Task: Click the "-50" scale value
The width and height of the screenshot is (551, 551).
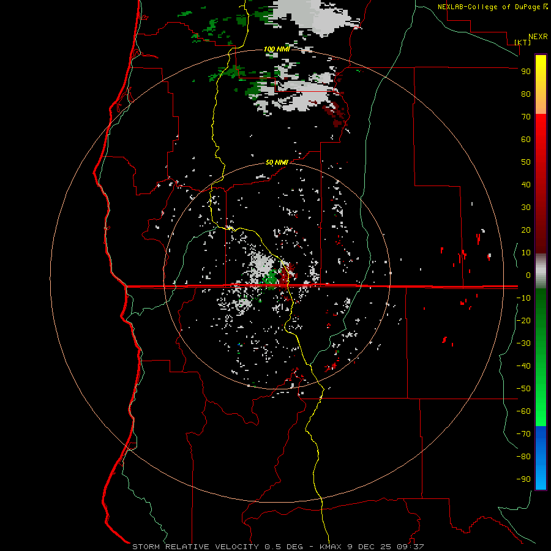Action: pyautogui.click(x=523, y=389)
